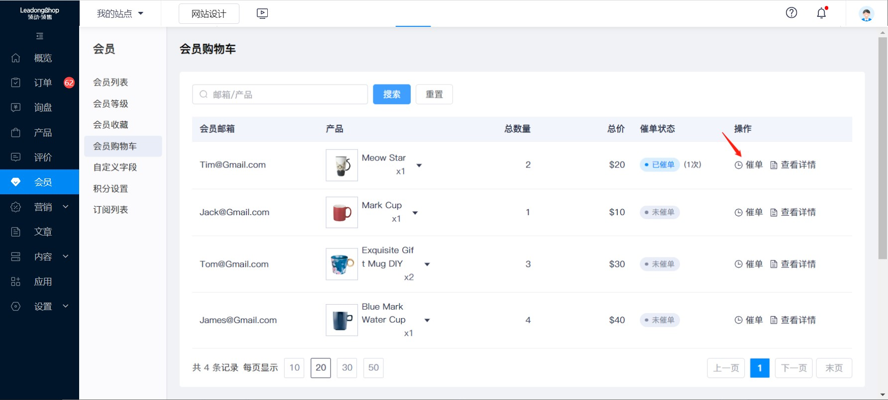Expand the 营销 sidebar chevron
The height and width of the screenshot is (400, 888).
coord(66,207)
